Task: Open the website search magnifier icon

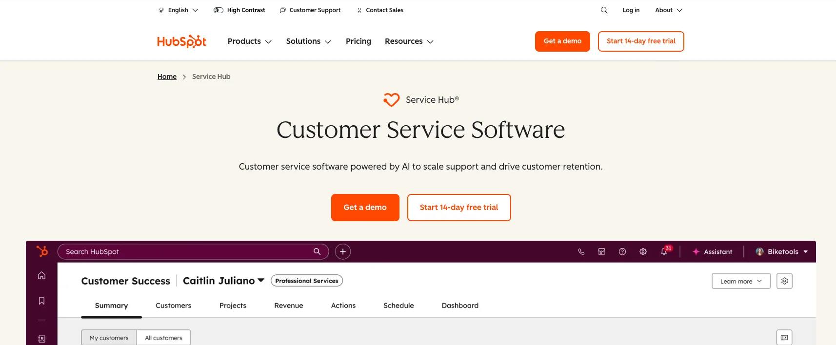Action: coord(604,10)
